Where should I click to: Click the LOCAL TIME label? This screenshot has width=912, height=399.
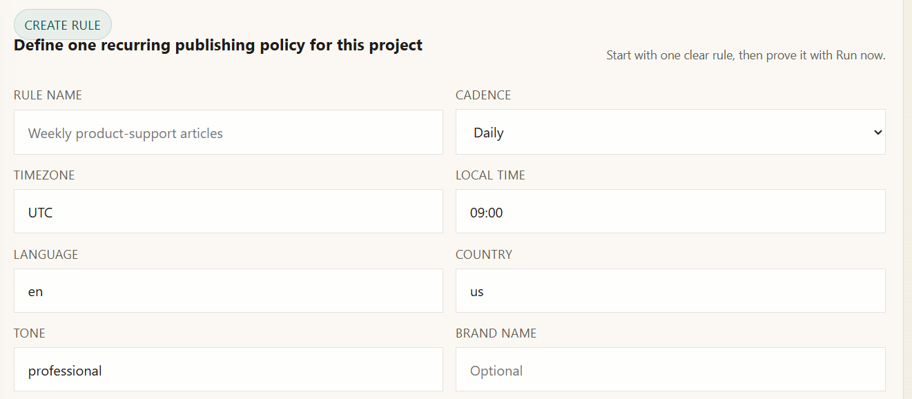pyautogui.click(x=490, y=175)
